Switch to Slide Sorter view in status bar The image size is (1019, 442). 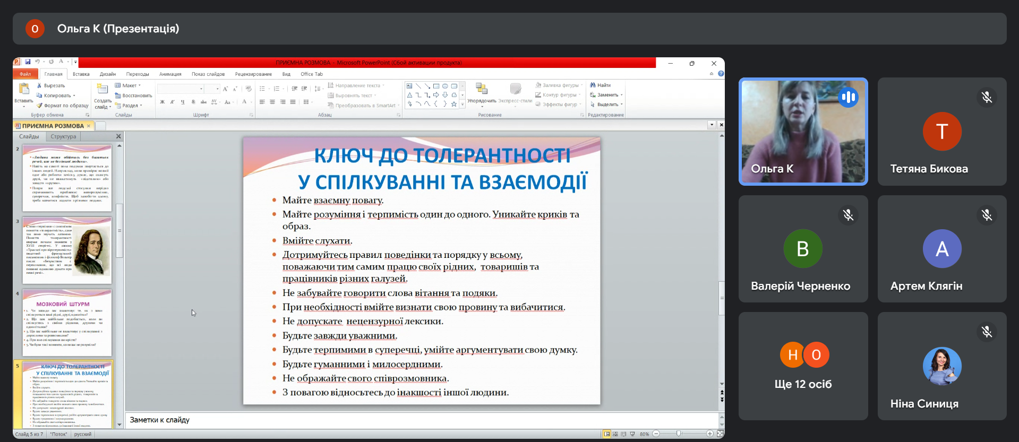pyautogui.click(x=615, y=434)
